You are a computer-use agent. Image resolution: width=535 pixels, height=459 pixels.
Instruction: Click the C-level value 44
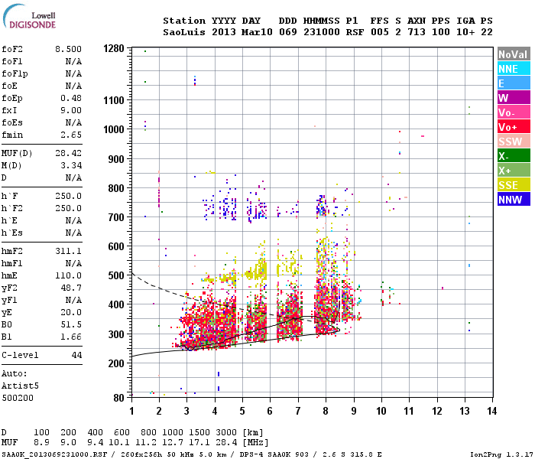76,355
